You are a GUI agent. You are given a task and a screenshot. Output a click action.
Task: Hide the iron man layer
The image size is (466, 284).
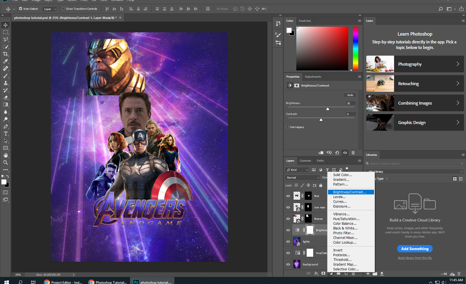pos(288,208)
